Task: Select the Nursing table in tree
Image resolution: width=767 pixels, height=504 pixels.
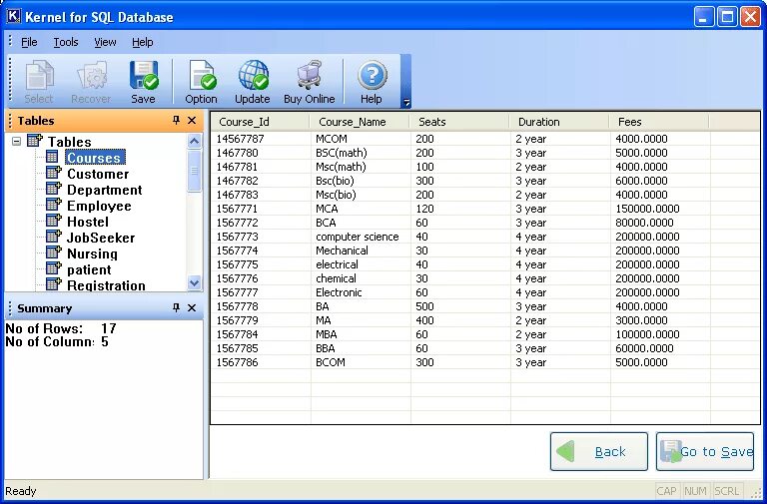Action: 92,253
